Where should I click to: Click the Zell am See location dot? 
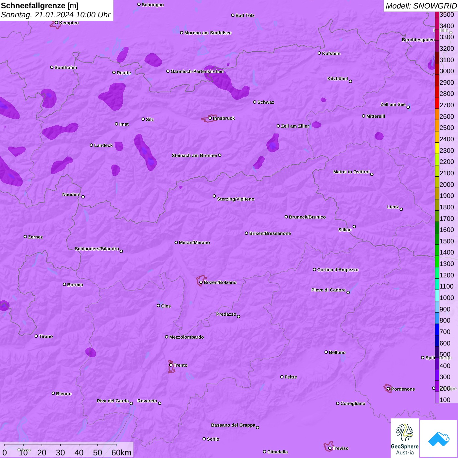[408, 107]
